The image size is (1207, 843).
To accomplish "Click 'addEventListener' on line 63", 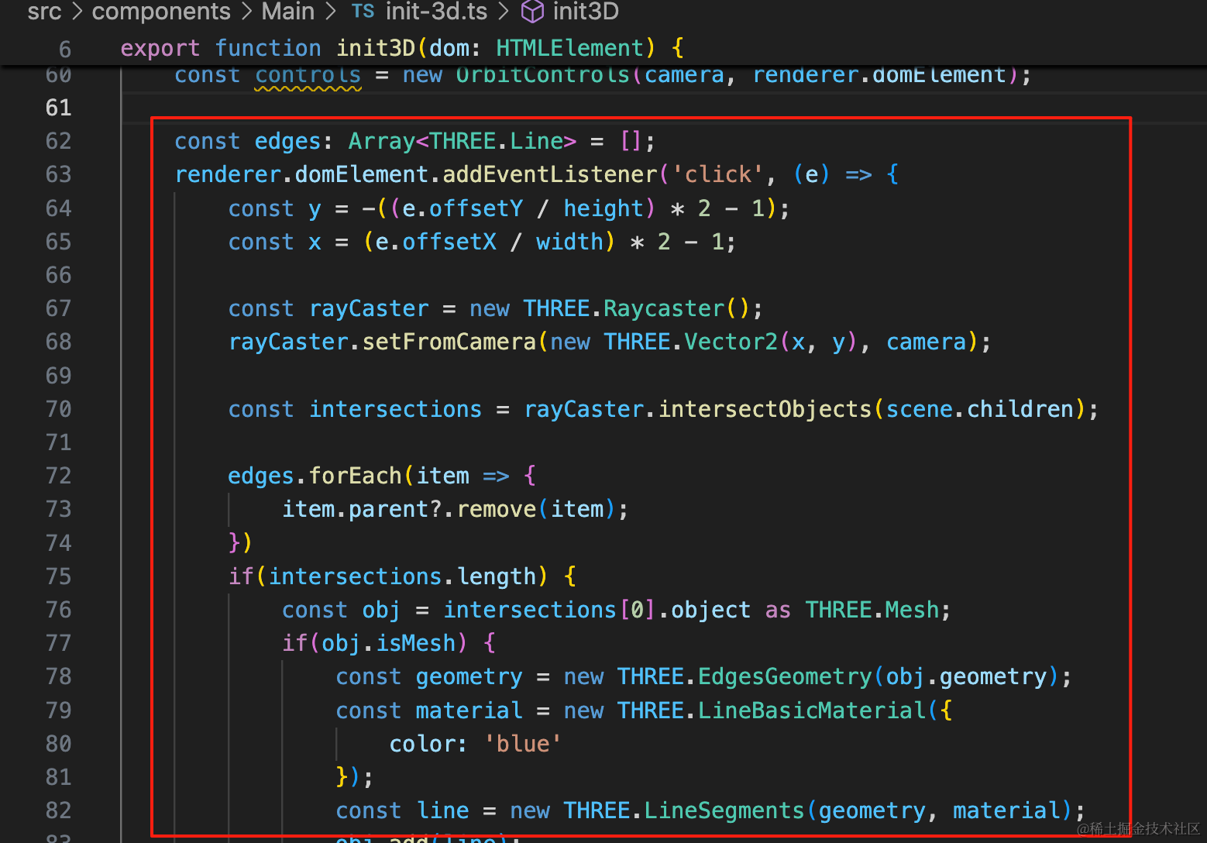I will pos(549,174).
